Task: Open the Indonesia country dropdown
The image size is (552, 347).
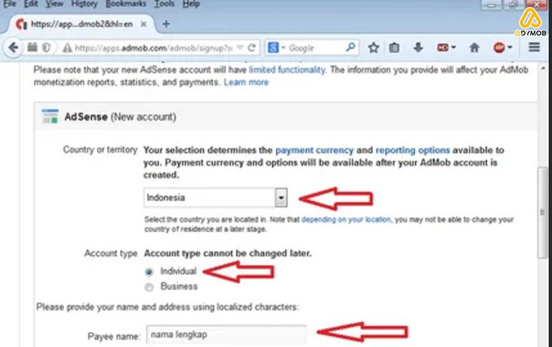Action: pyautogui.click(x=215, y=197)
